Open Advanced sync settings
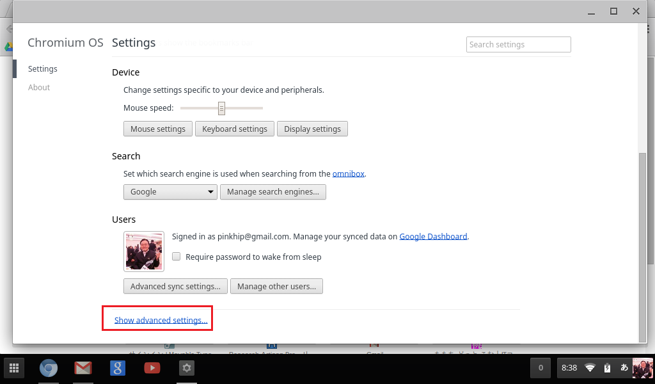Image resolution: width=655 pixels, height=384 pixels. [175, 286]
